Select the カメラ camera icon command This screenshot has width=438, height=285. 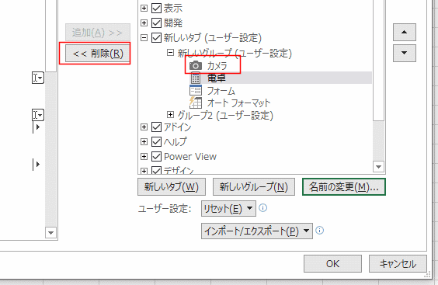196,66
